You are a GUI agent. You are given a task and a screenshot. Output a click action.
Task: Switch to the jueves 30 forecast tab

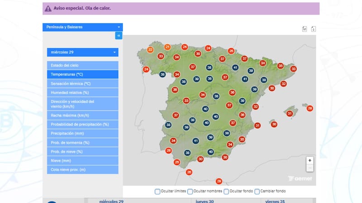[205, 201]
